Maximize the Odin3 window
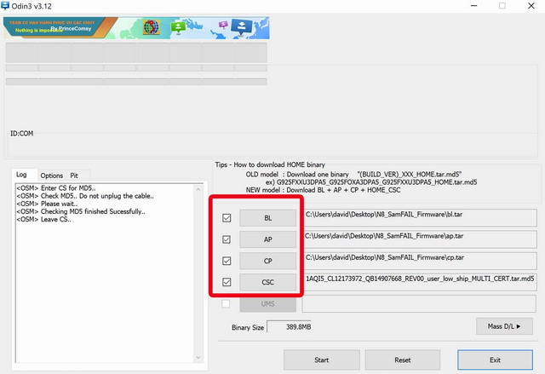Image resolution: width=545 pixels, height=374 pixels. tap(502, 6)
